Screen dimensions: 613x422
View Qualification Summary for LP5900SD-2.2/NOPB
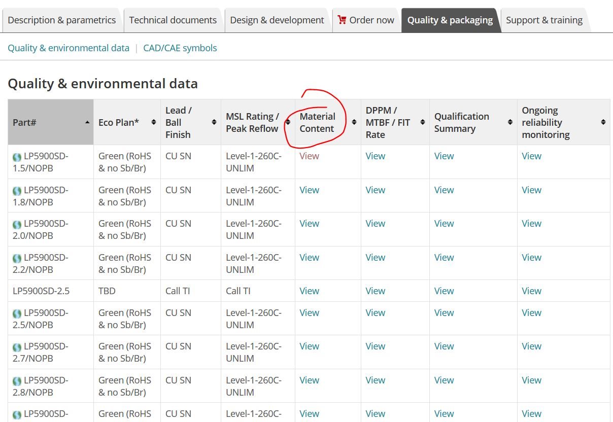click(444, 258)
